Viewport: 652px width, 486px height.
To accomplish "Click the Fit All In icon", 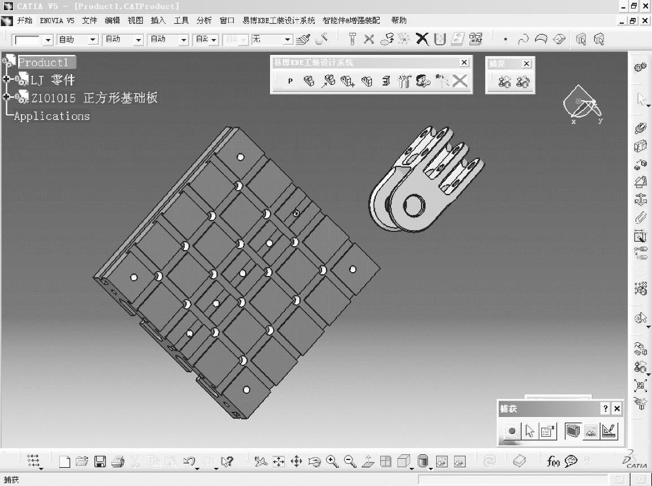I will coord(279,462).
